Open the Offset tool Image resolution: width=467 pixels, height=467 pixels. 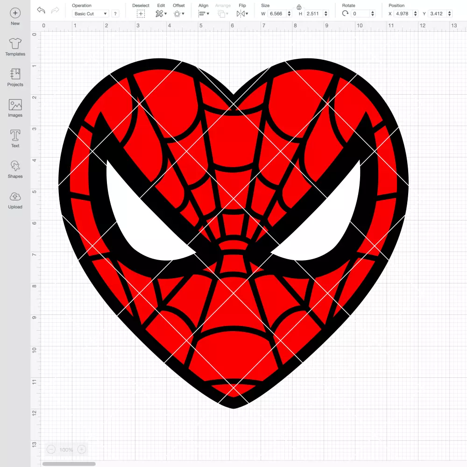(x=179, y=14)
